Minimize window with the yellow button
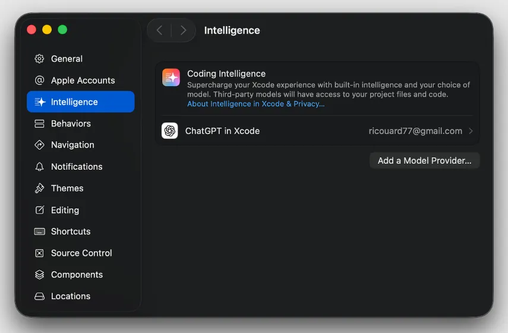 point(47,30)
